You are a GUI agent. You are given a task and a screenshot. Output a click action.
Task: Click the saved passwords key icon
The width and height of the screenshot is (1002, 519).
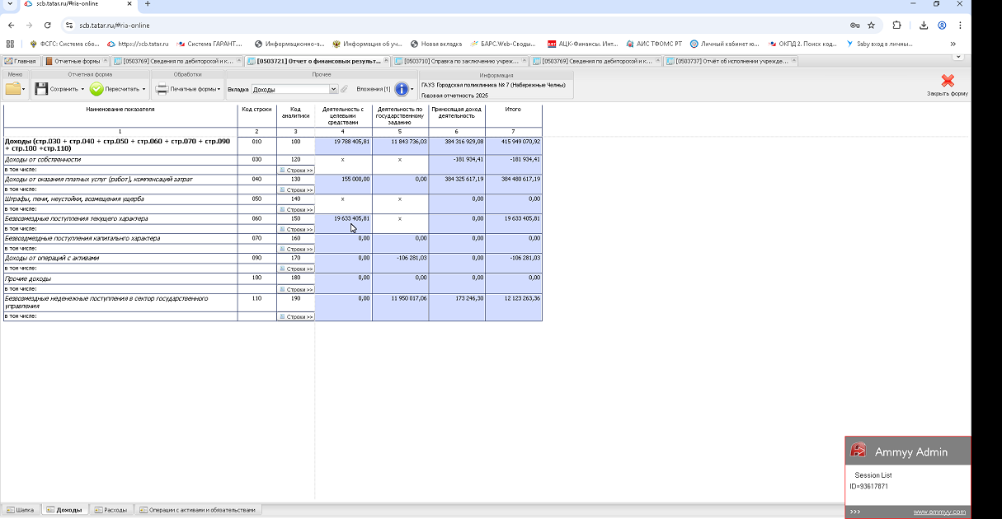[x=854, y=26]
